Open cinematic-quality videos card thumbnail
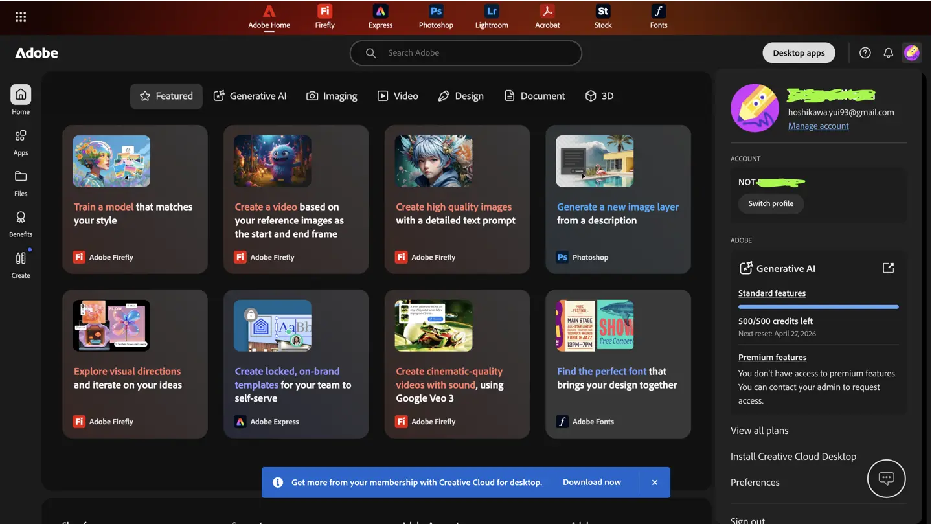The image size is (932, 524). point(434,326)
